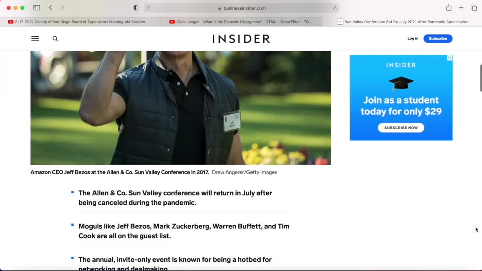
Task: Switch to Chris Langan Parasitic Divergence tab
Action: [x=241, y=22]
